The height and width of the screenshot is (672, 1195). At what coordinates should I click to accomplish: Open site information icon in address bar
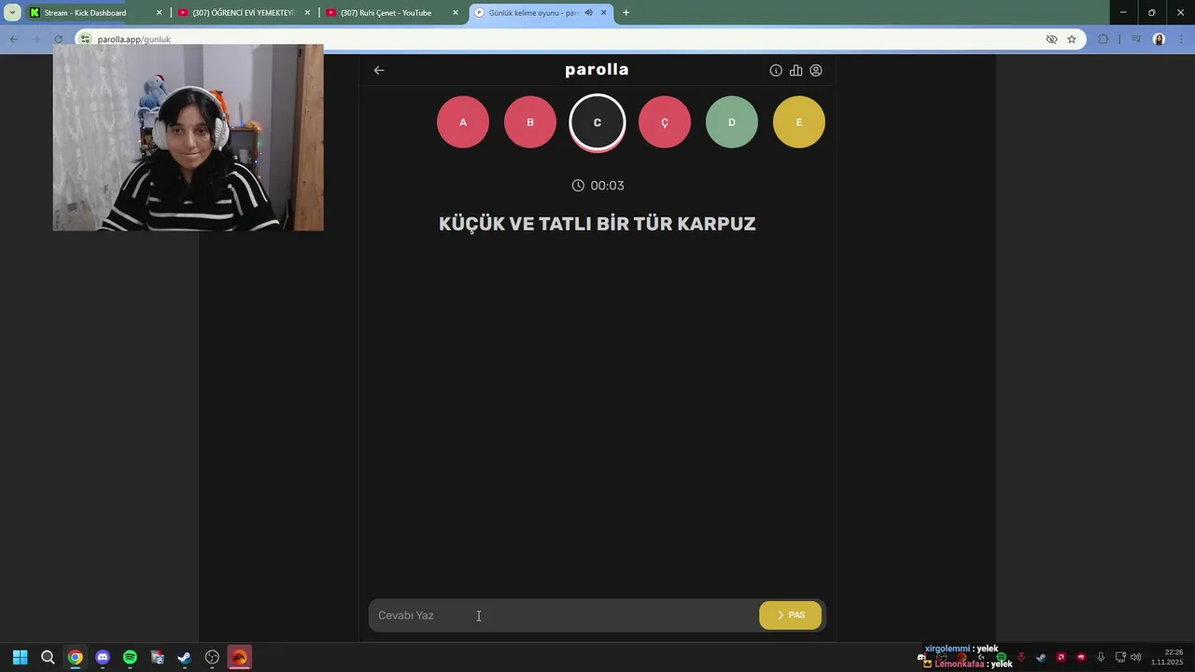coord(85,39)
